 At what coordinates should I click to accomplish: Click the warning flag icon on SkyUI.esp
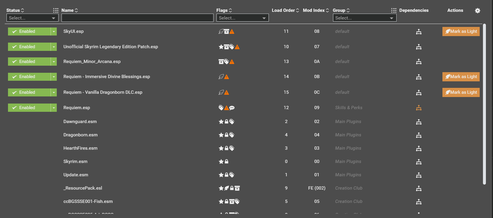coord(232,32)
